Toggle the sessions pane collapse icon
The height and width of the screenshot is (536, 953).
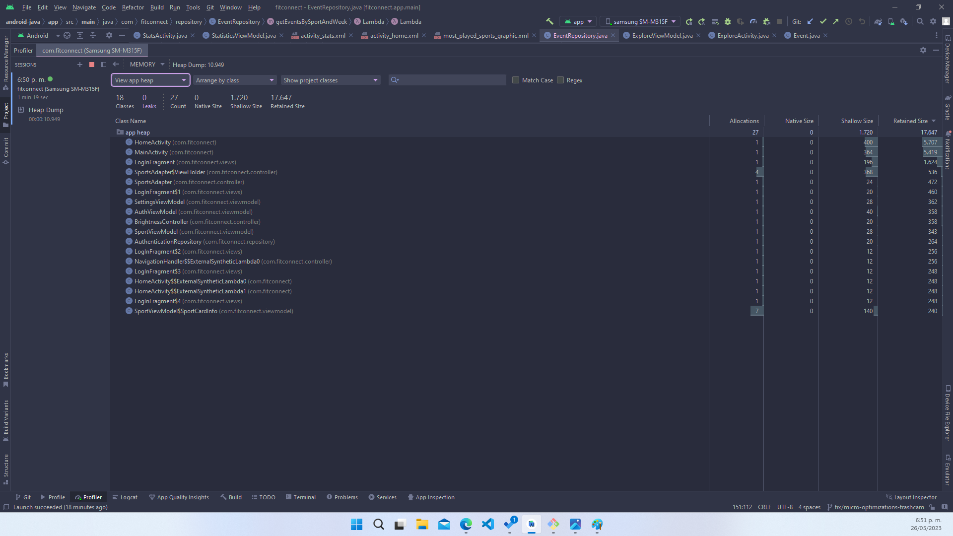click(104, 65)
